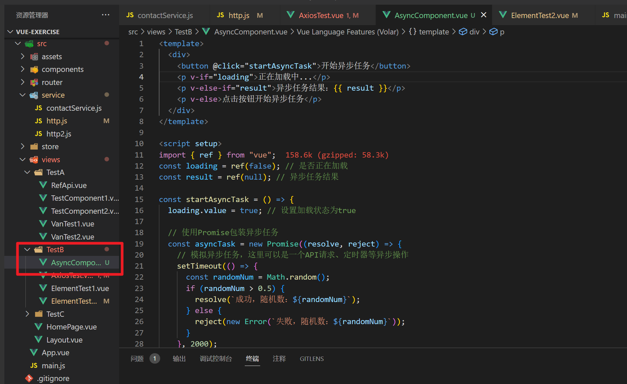This screenshot has height=384, width=627.
Task: Expand the TestC folder
Action: 27,314
